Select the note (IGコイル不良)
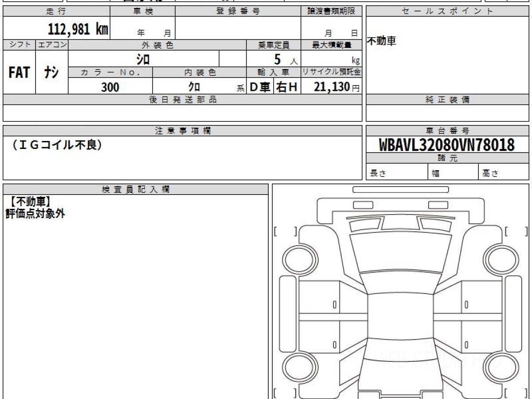Screen dimensions: 532x399 point(56,145)
